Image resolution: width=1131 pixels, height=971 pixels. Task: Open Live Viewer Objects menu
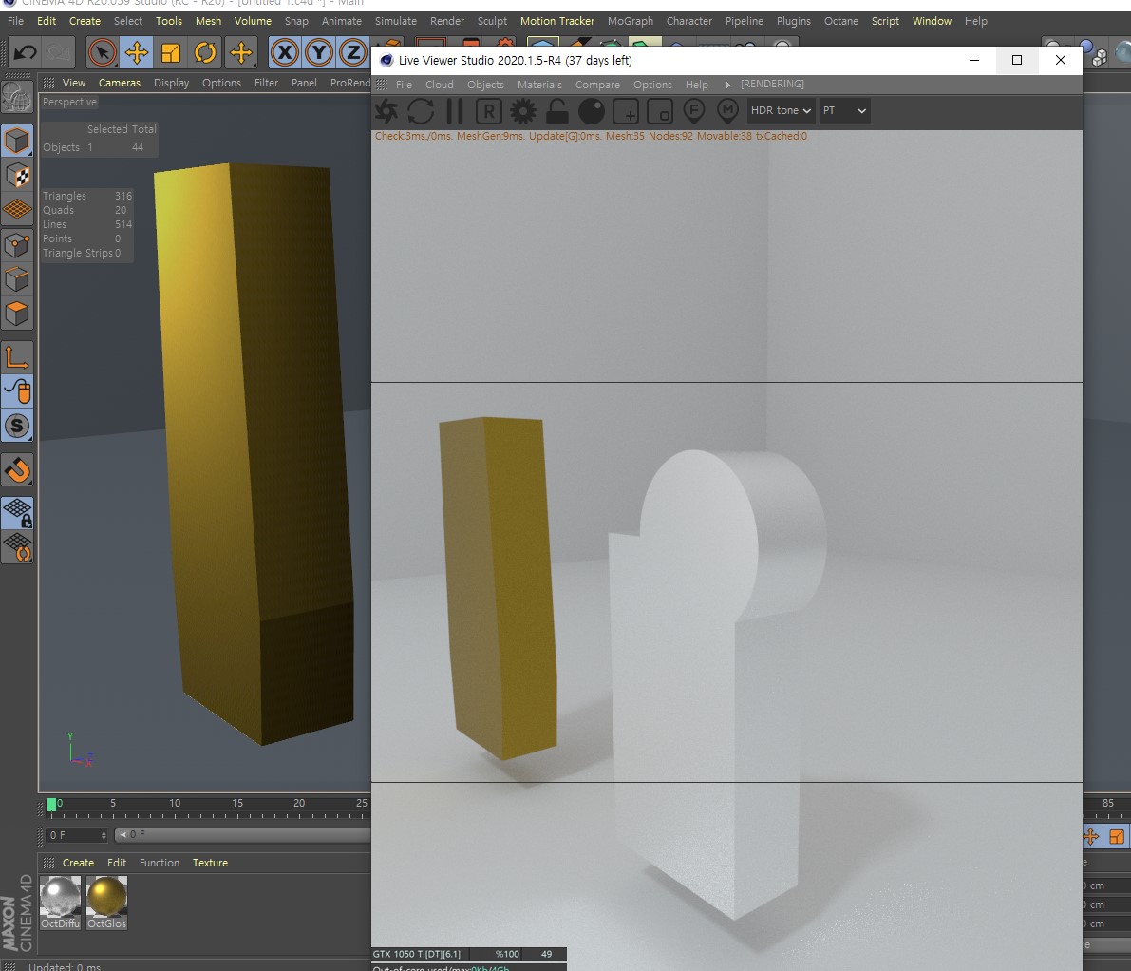click(x=485, y=85)
